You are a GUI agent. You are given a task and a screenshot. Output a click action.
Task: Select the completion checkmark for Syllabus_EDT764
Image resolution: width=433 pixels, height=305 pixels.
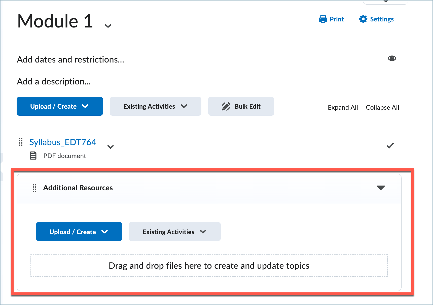point(390,145)
